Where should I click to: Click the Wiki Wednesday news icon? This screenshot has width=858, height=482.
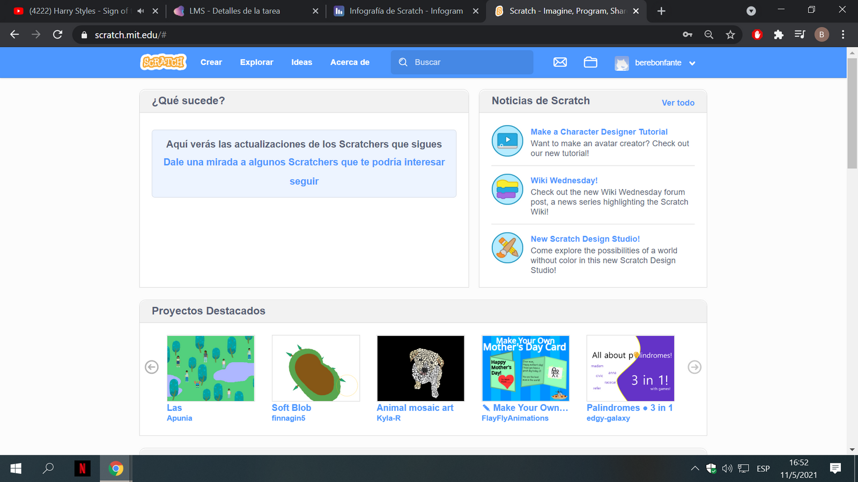[507, 190]
